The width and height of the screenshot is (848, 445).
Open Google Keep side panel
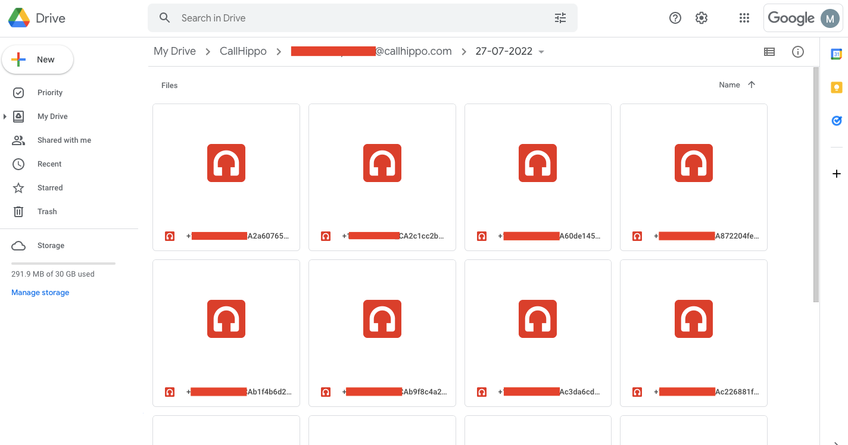[837, 87]
